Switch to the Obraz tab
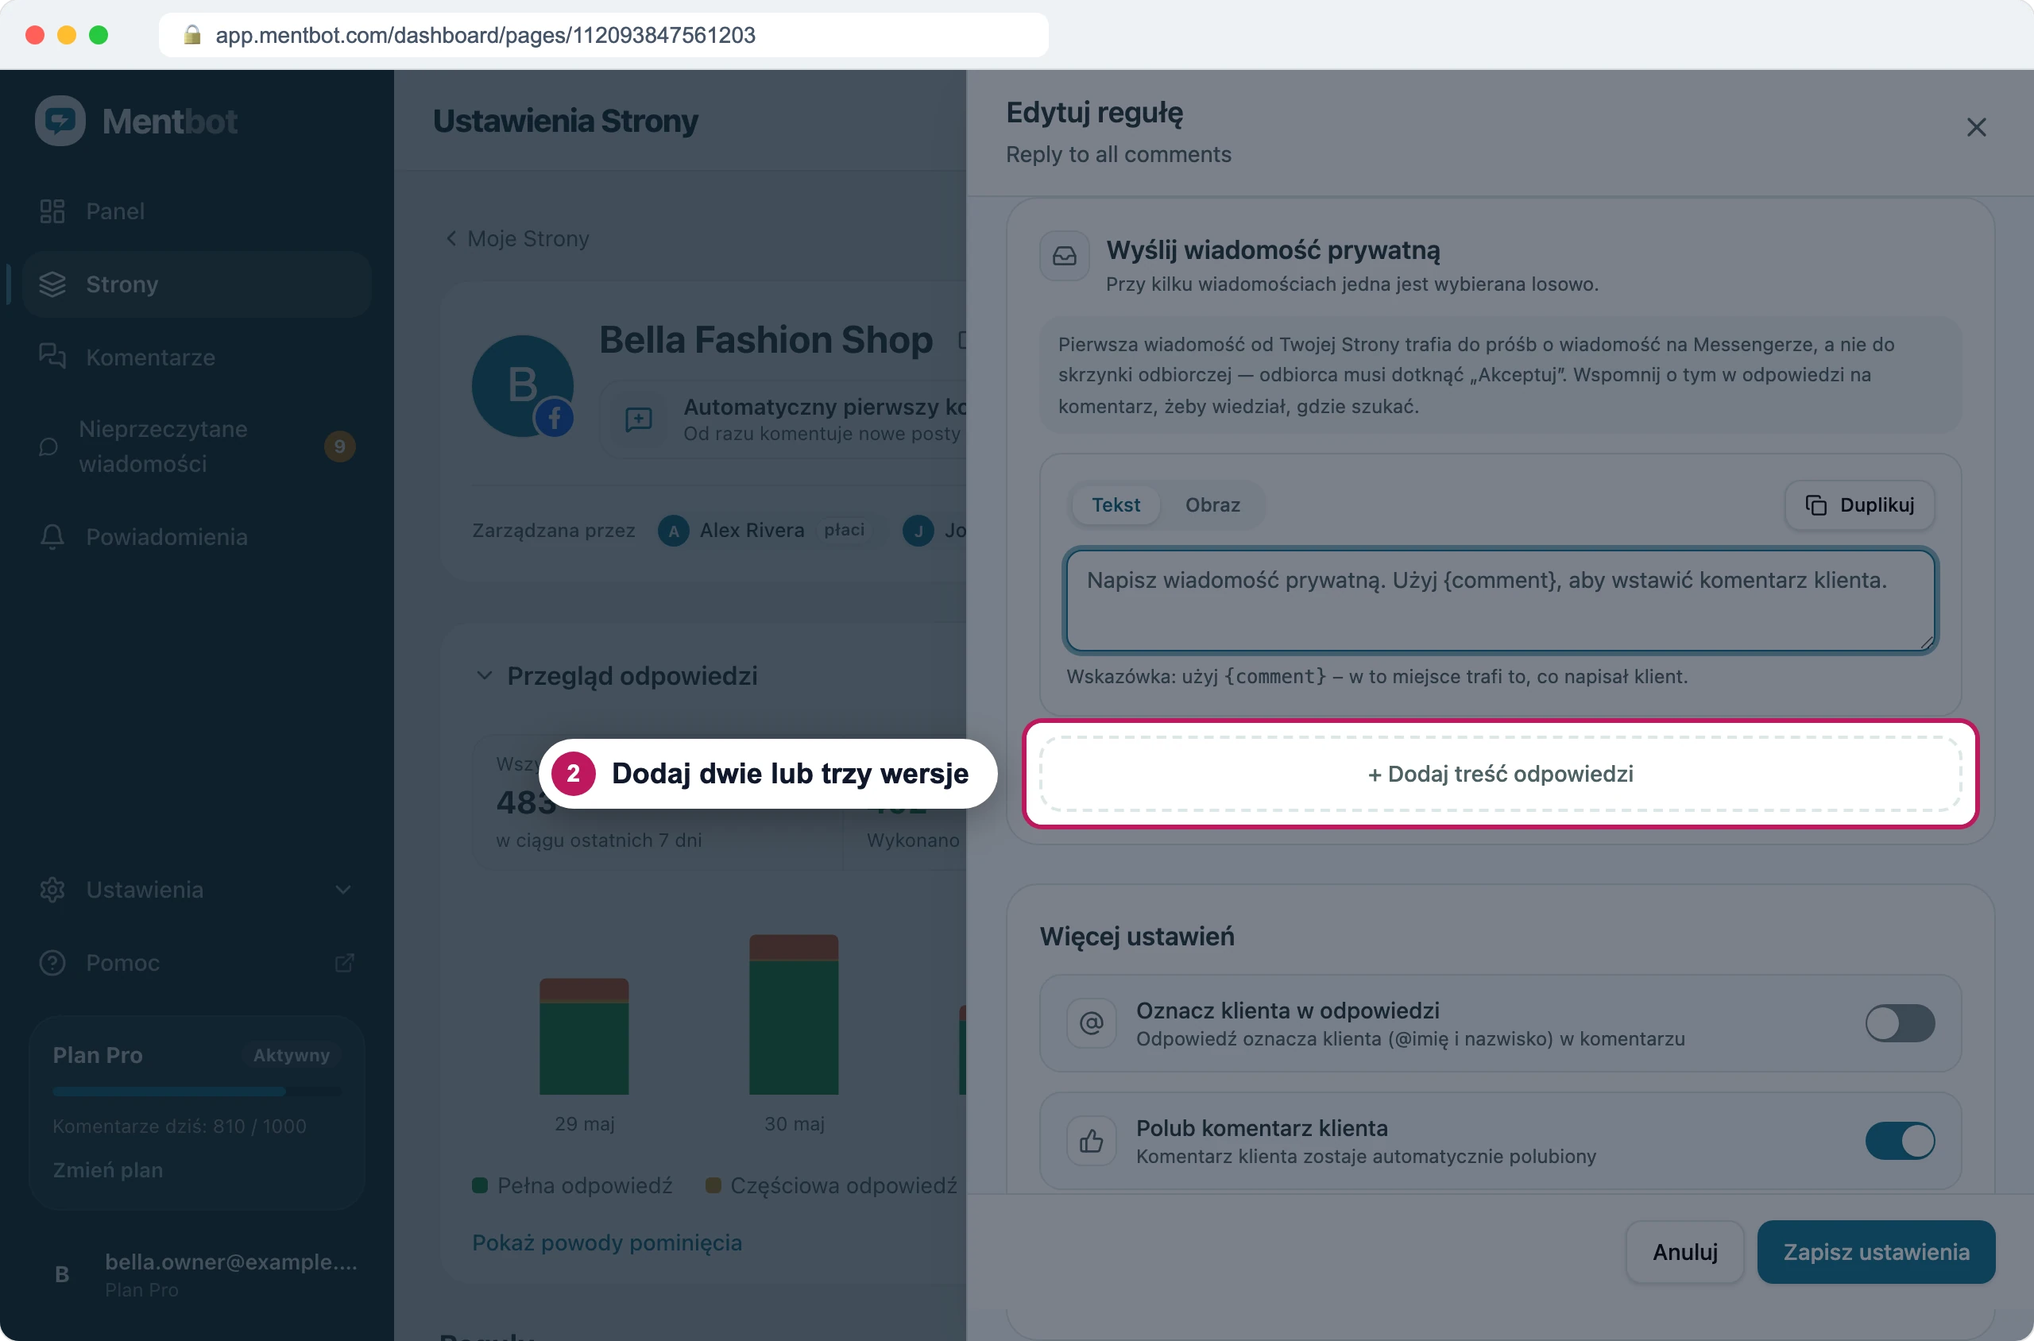The height and width of the screenshot is (1341, 2034). (x=1212, y=504)
